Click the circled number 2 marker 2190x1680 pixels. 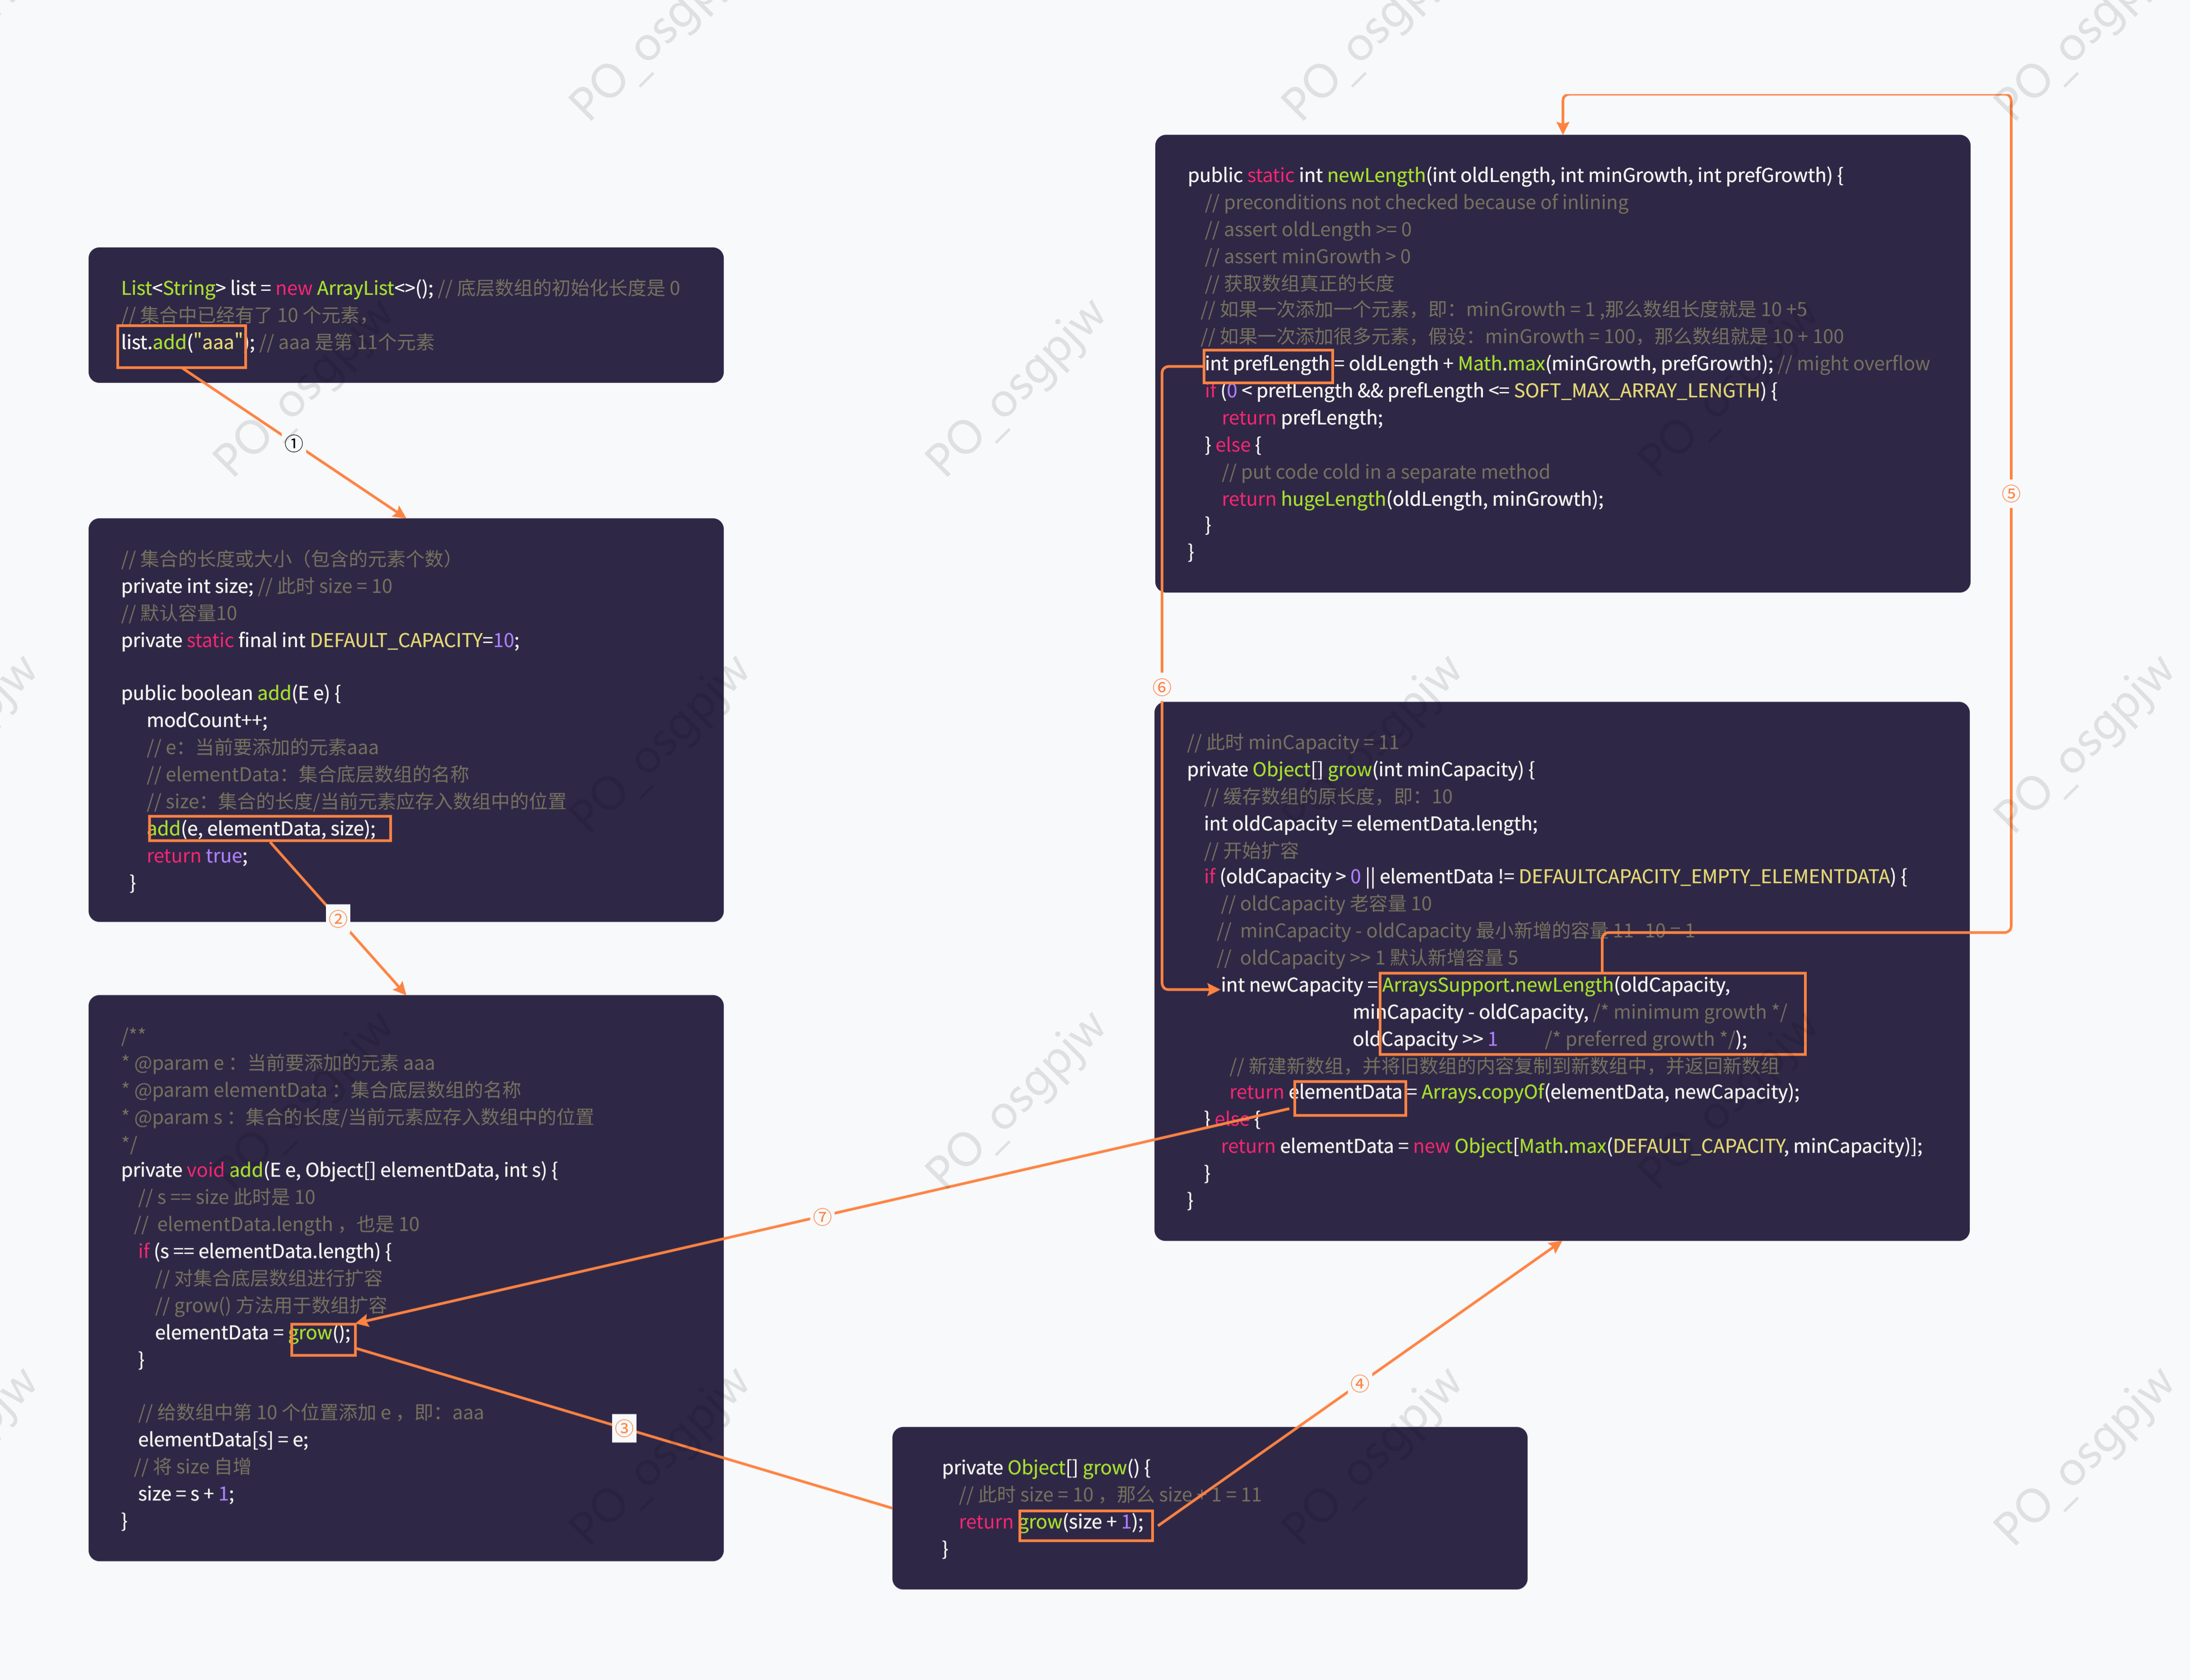click(338, 918)
